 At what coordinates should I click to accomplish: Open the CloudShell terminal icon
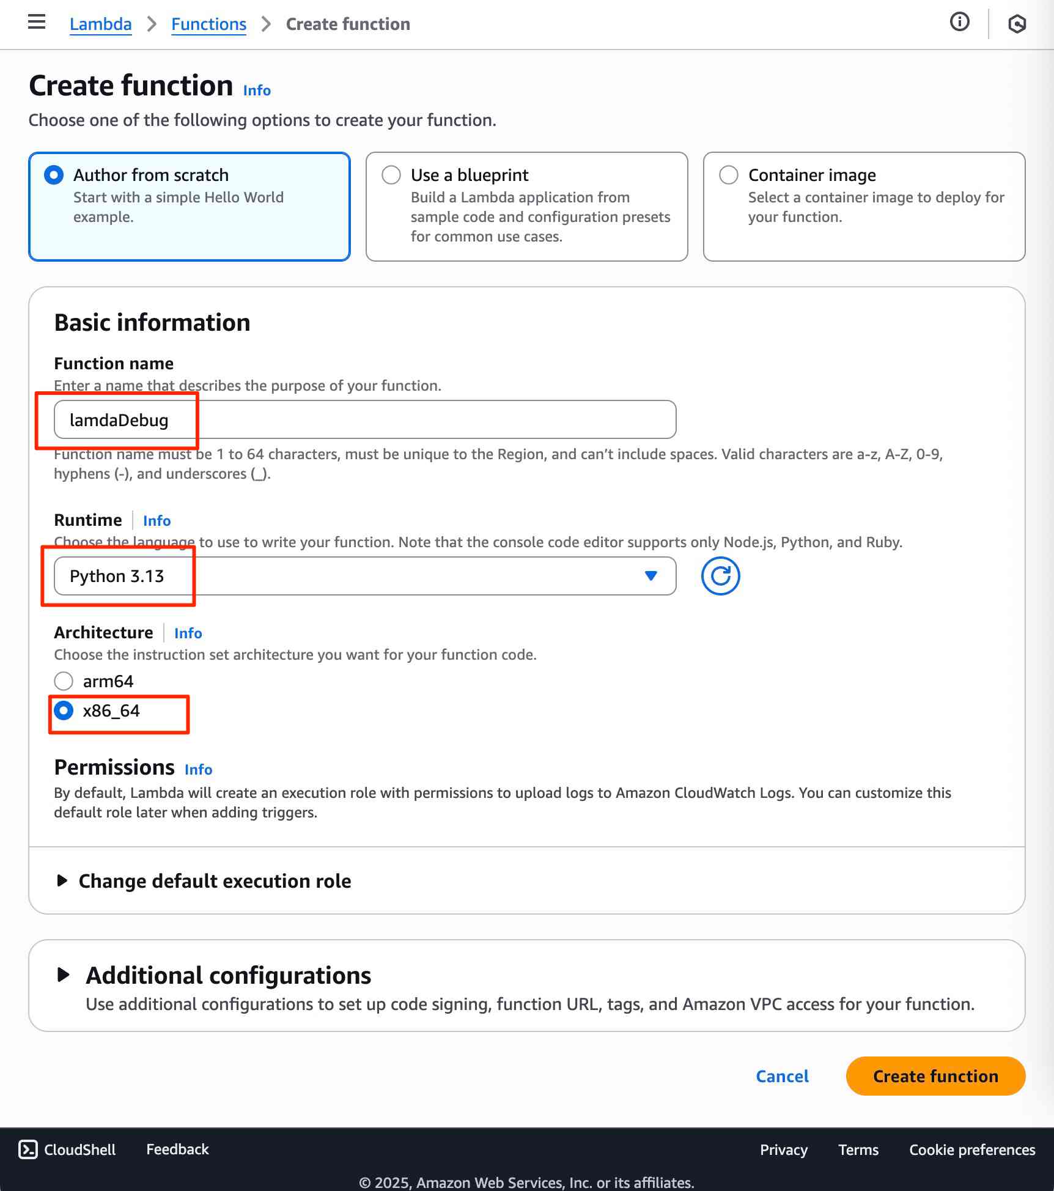28,1149
